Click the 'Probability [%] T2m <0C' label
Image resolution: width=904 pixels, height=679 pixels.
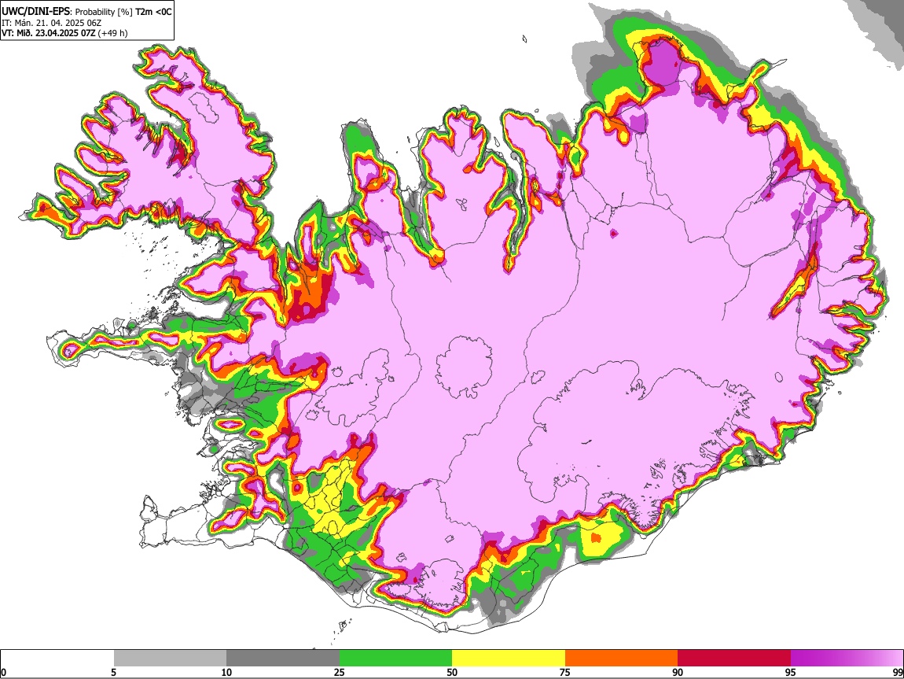coord(123,12)
